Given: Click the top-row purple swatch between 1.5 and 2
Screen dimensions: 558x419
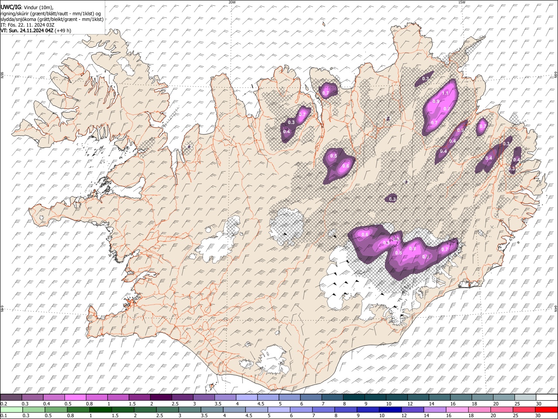Looking at the screenshot, I should point(139,397).
